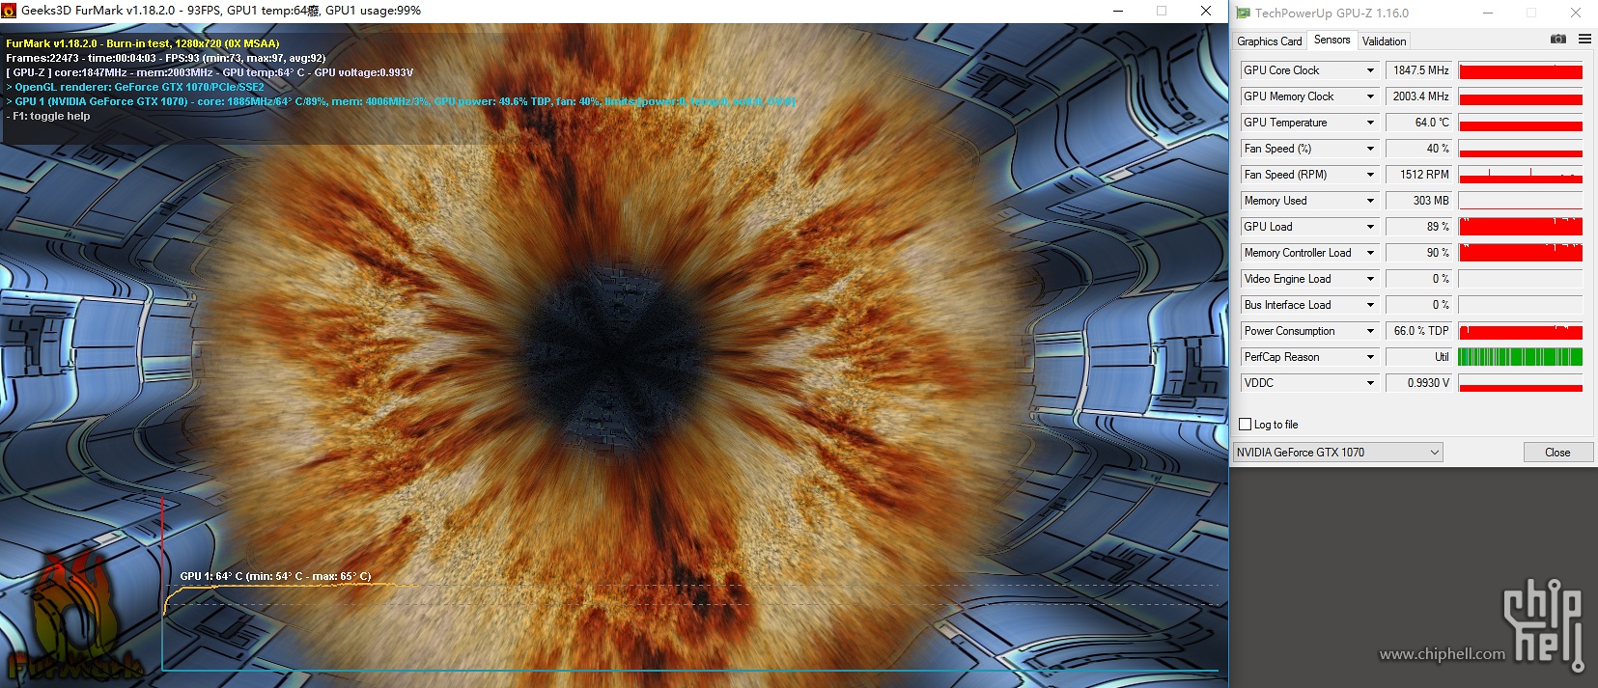1598x688 pixels.
Task: Maximize the FurMark window
Action: point(1162,11)
